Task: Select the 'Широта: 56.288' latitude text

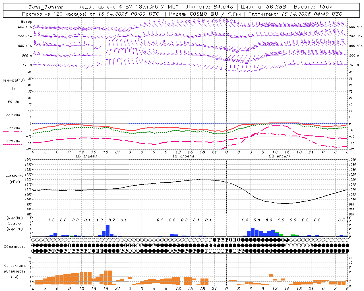Action: coord(263,7)
